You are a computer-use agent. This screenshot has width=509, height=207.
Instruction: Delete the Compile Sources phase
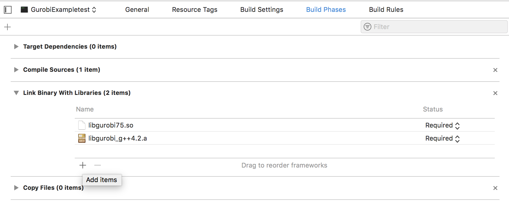click(495, 70)
